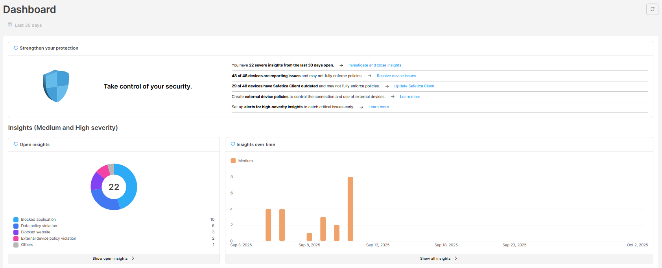Click shield icon beside Insights over time

click(233, 144)
